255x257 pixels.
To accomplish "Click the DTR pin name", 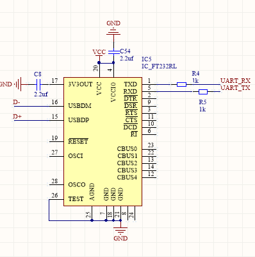I will click(x=131, y=99).
